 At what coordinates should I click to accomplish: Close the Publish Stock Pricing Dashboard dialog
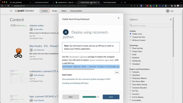(118, 18)
